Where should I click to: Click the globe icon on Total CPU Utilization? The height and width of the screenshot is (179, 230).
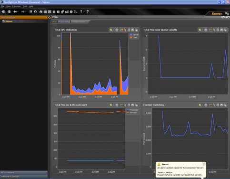pyautogui.click(x=117, y=30)
